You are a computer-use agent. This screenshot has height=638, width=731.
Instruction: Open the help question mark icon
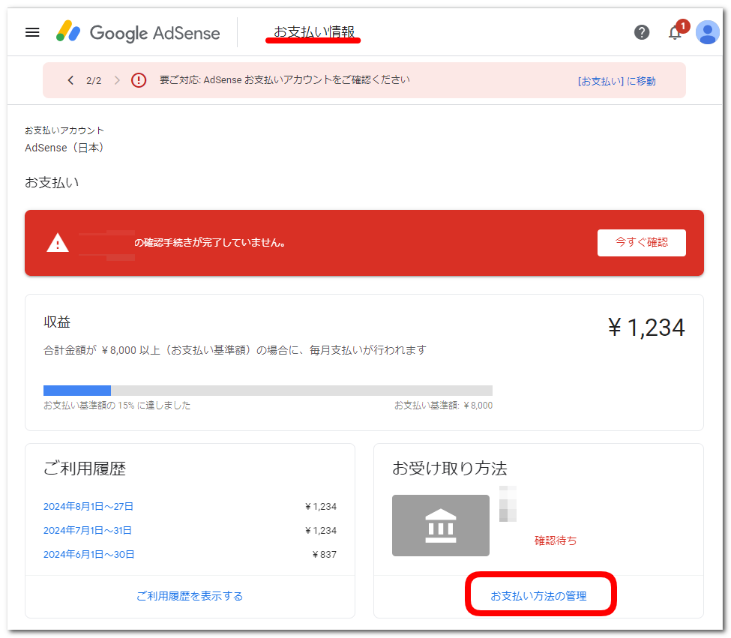(x=642, y=32)
